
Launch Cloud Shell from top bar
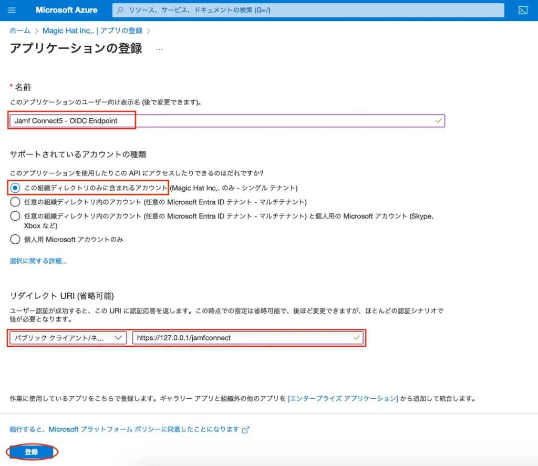522,10
